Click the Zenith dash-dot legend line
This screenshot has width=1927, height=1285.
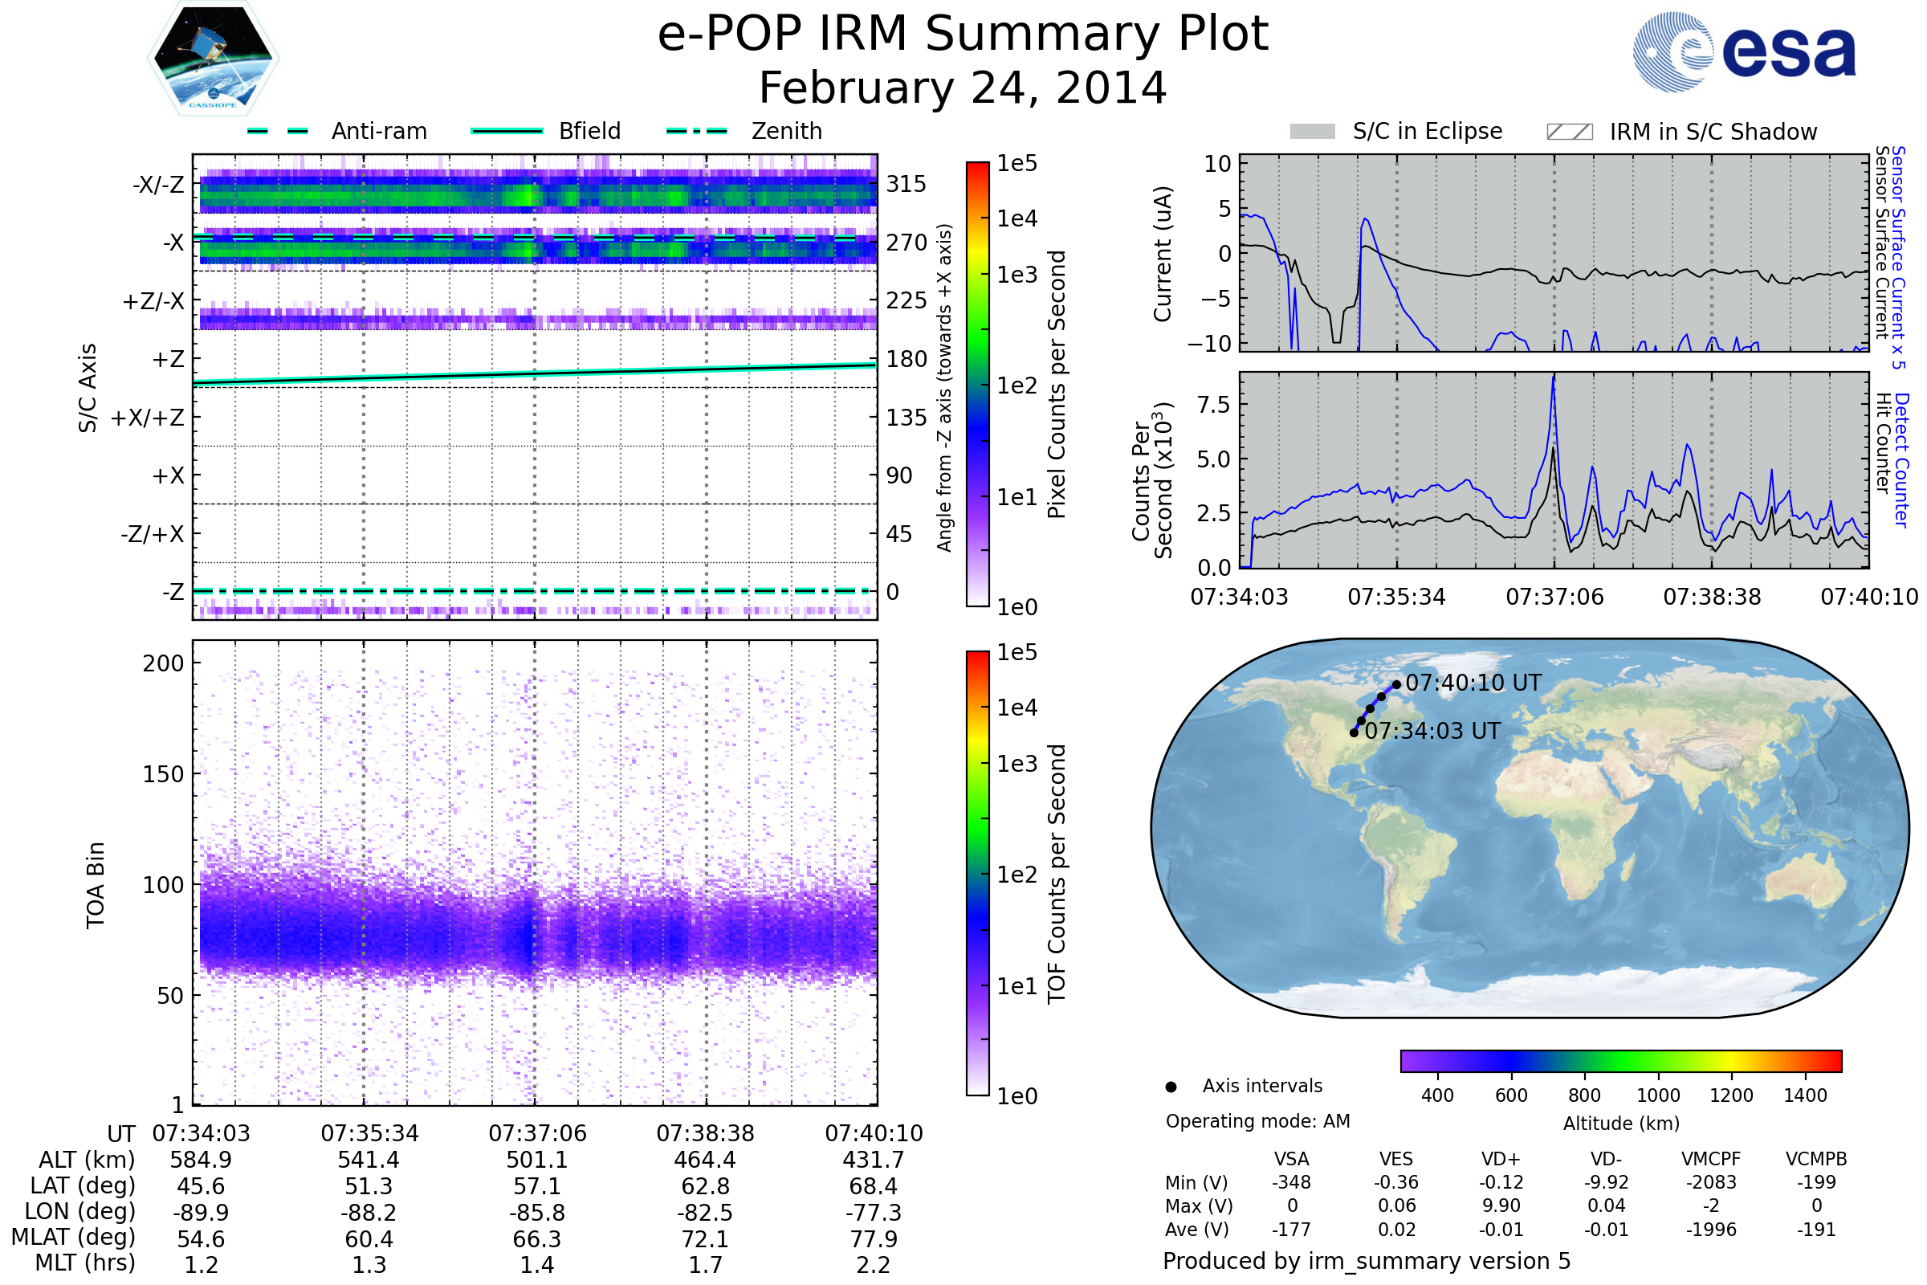tap(696, 131)
